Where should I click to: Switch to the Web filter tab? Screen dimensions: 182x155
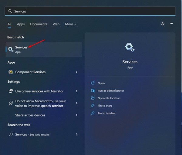click(x=56, y=24)
